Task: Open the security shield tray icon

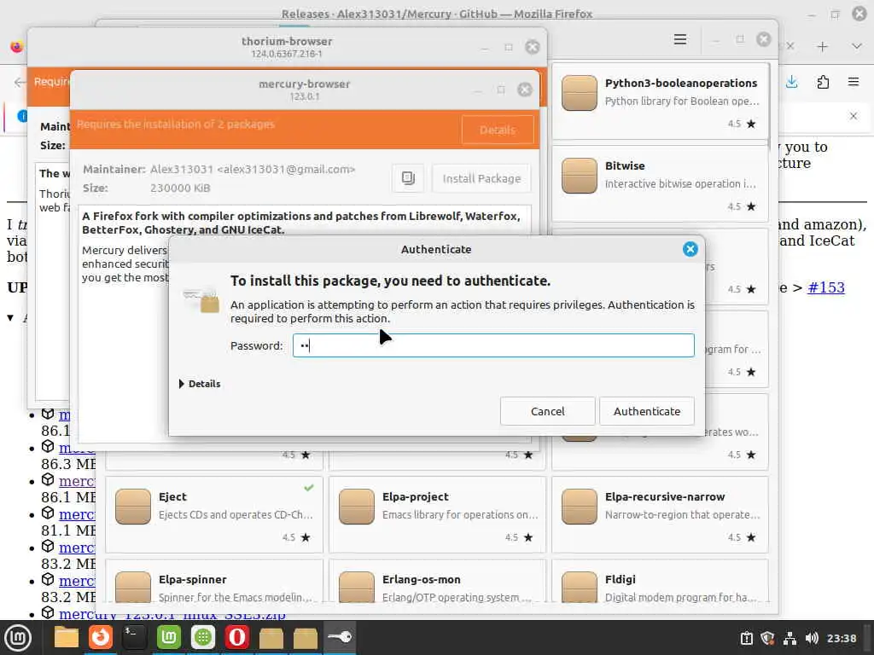Action: [767, 638]
